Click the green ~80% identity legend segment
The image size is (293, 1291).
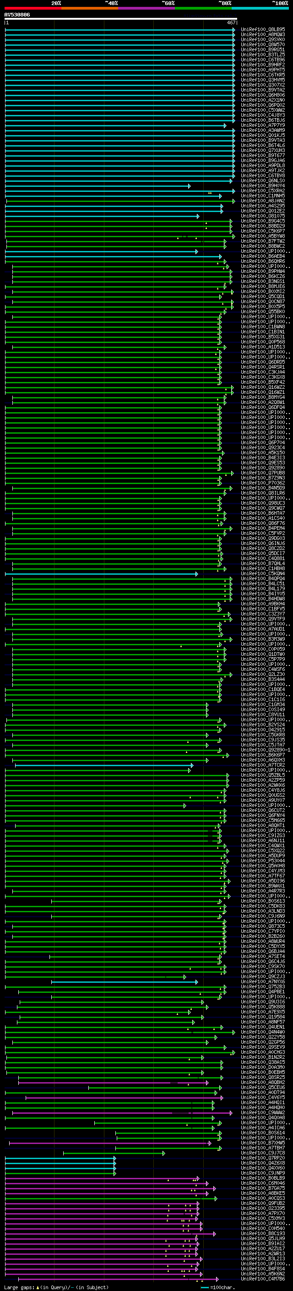(203, 8)
